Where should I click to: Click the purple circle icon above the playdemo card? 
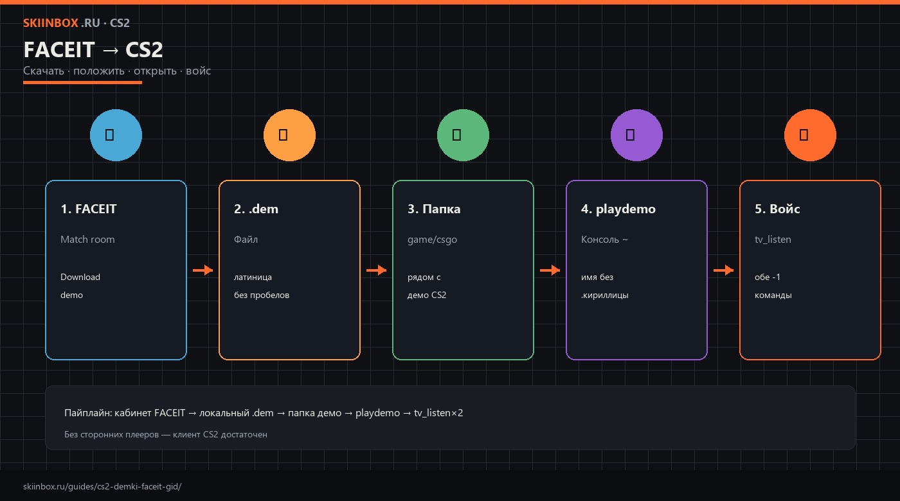636,135
